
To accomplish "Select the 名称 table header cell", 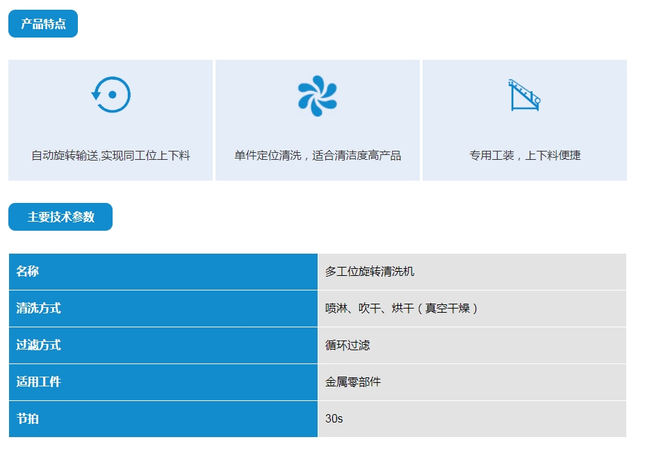I will [x=163, y=272].
